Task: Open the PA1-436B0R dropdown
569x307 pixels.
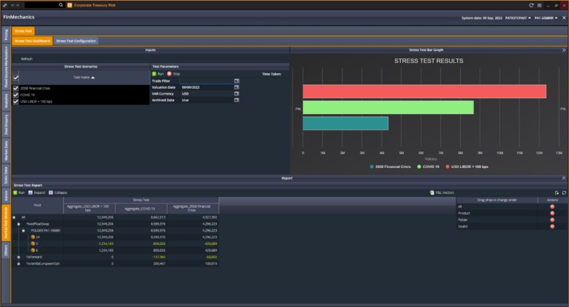Action: pos(546,18)
